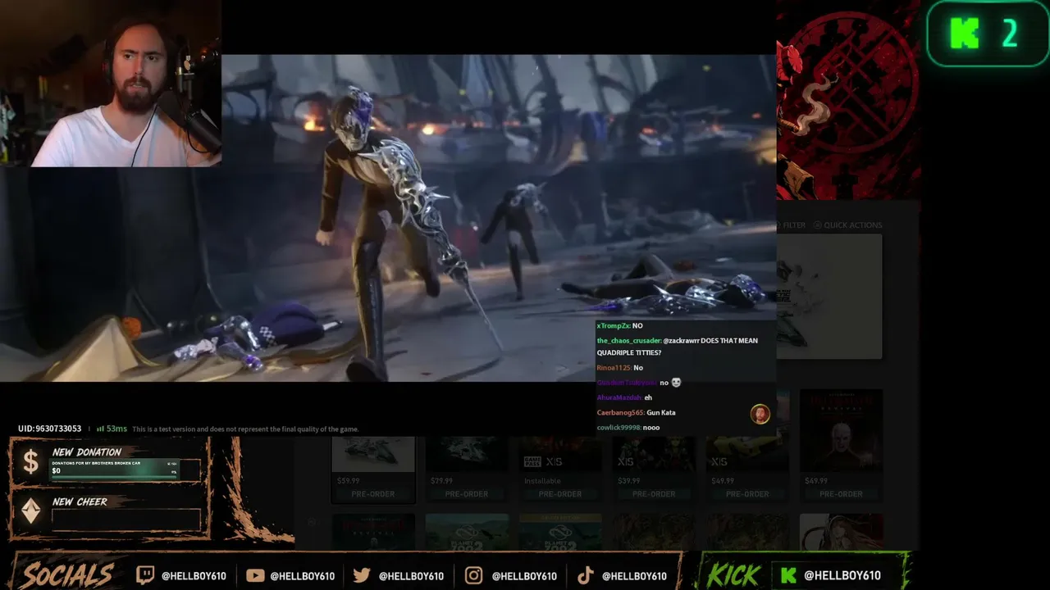Image resolution: width=1050 pixels, height=590 pixels.
Task: Click the 53ms ping value
Action: tap(116, 429)
